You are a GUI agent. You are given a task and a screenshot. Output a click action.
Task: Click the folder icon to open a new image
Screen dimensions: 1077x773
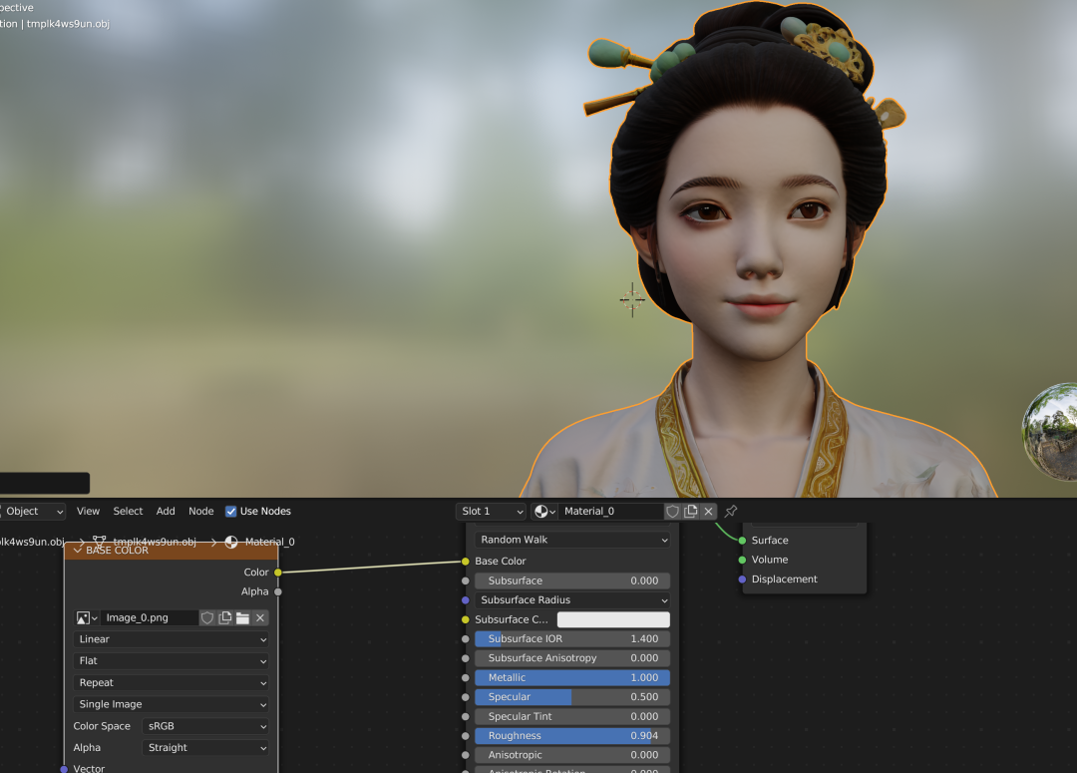(241, 617)
